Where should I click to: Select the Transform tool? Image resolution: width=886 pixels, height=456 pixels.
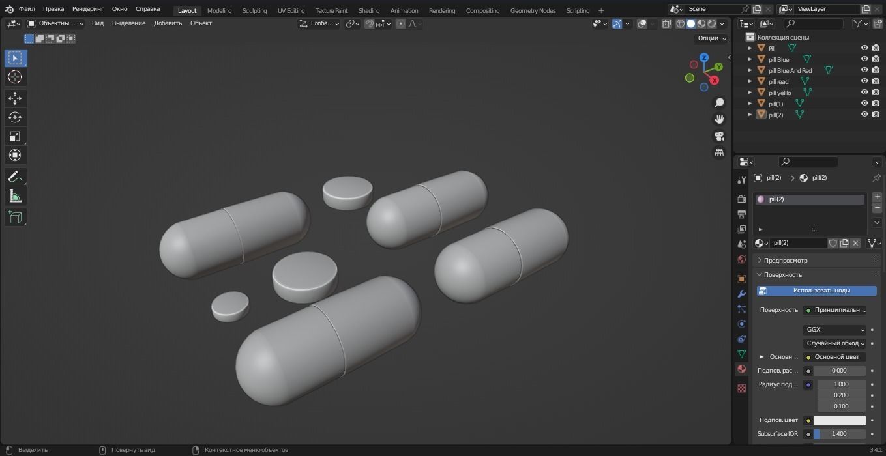pyautogui.click(x=16, y=155)
